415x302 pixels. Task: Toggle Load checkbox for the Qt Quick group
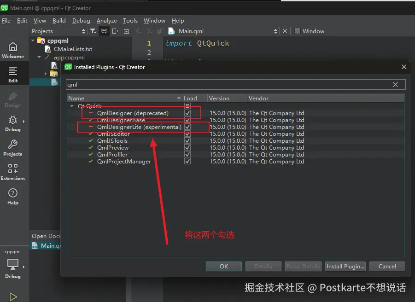[x=187, y=106]
